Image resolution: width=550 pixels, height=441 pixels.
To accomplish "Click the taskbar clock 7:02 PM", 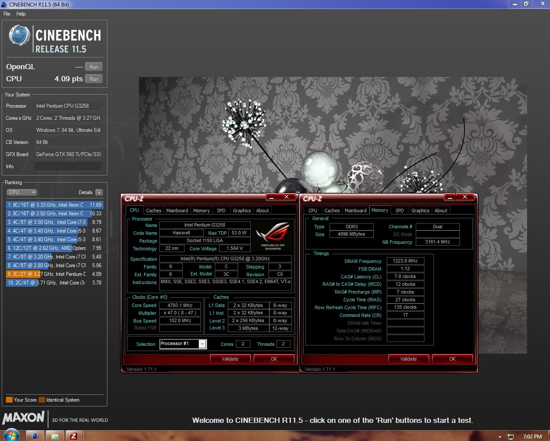I will click(532, 437).
